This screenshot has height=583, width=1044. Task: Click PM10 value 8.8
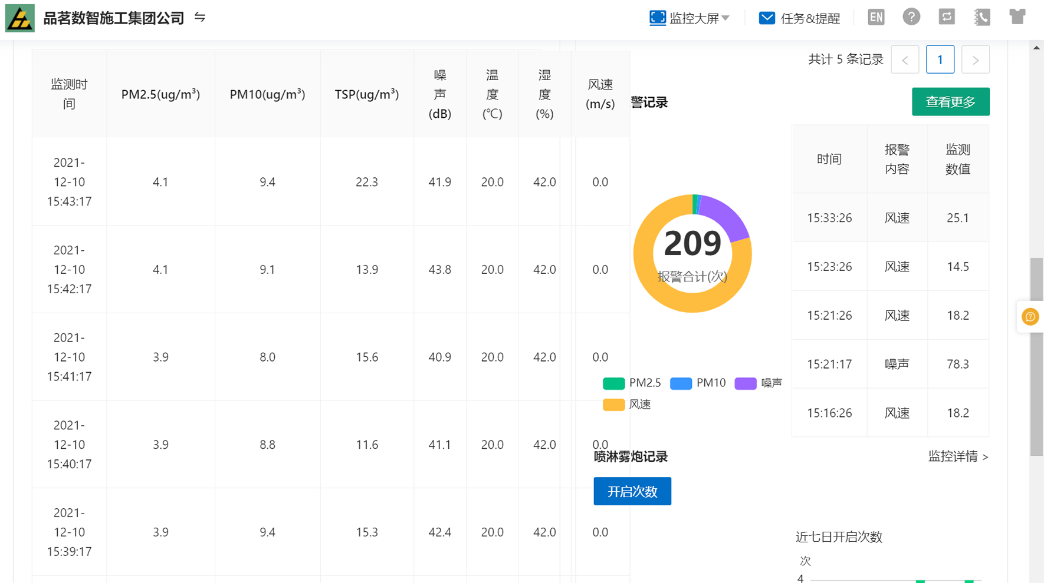[267, 445]
